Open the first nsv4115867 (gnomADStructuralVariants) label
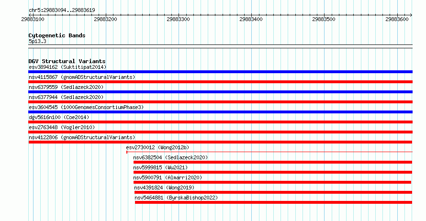Image resolution: width=426 pixels, height=221 pixels. pyautogui.click(x=82, y=77)
